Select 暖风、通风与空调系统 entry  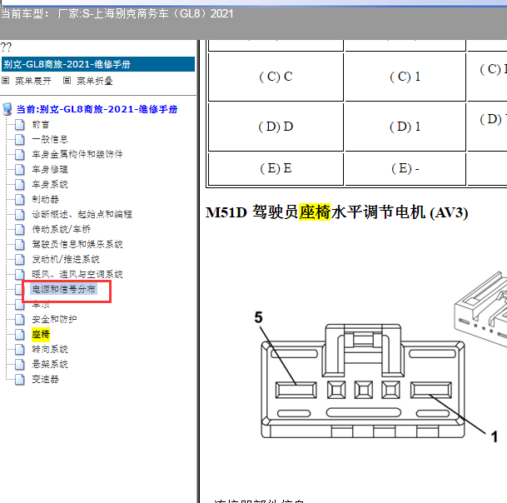coord(77,274)
